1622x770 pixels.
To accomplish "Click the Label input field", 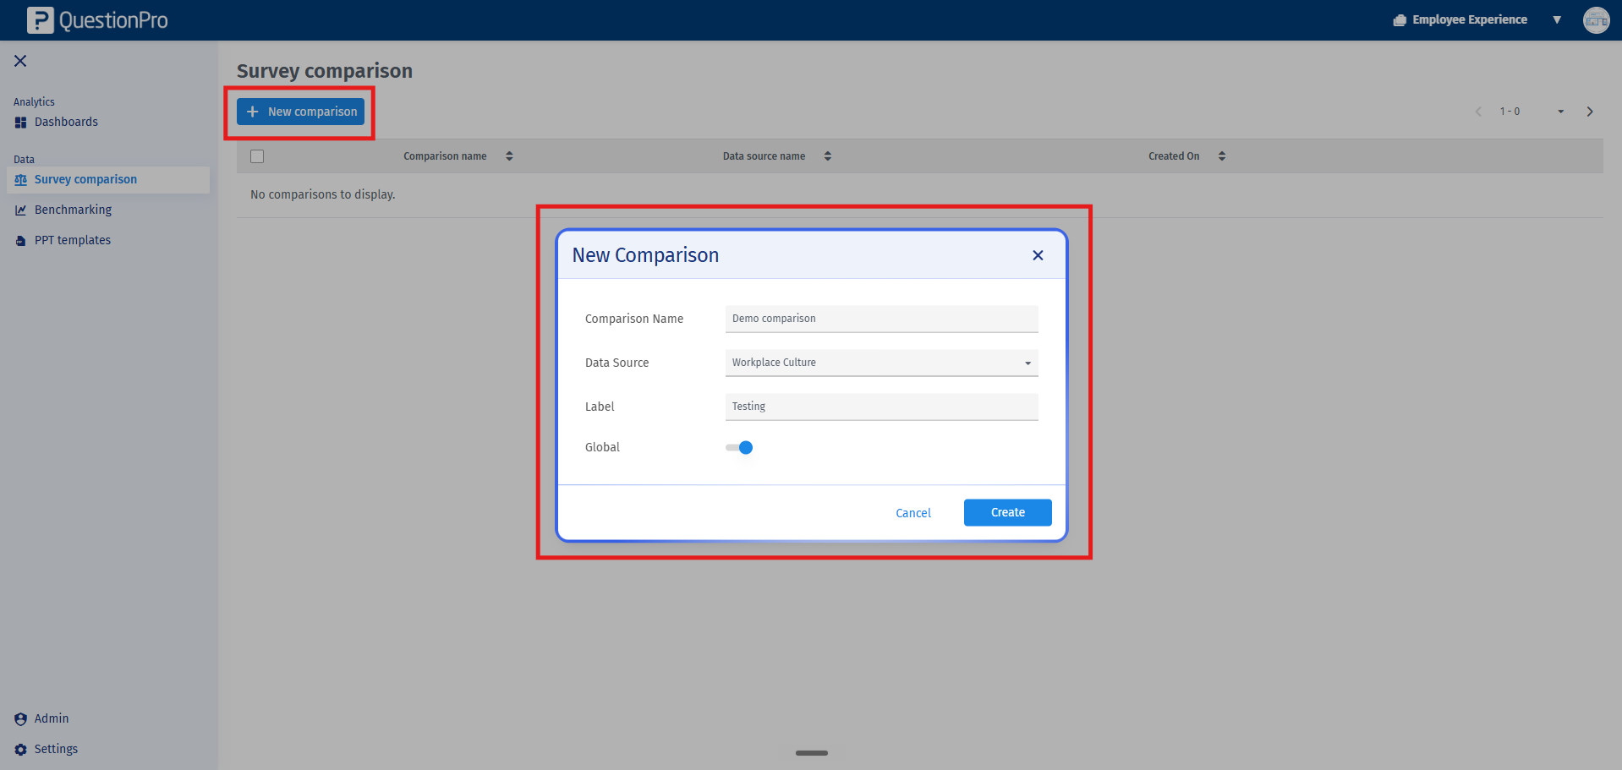I will coord(881,407).
